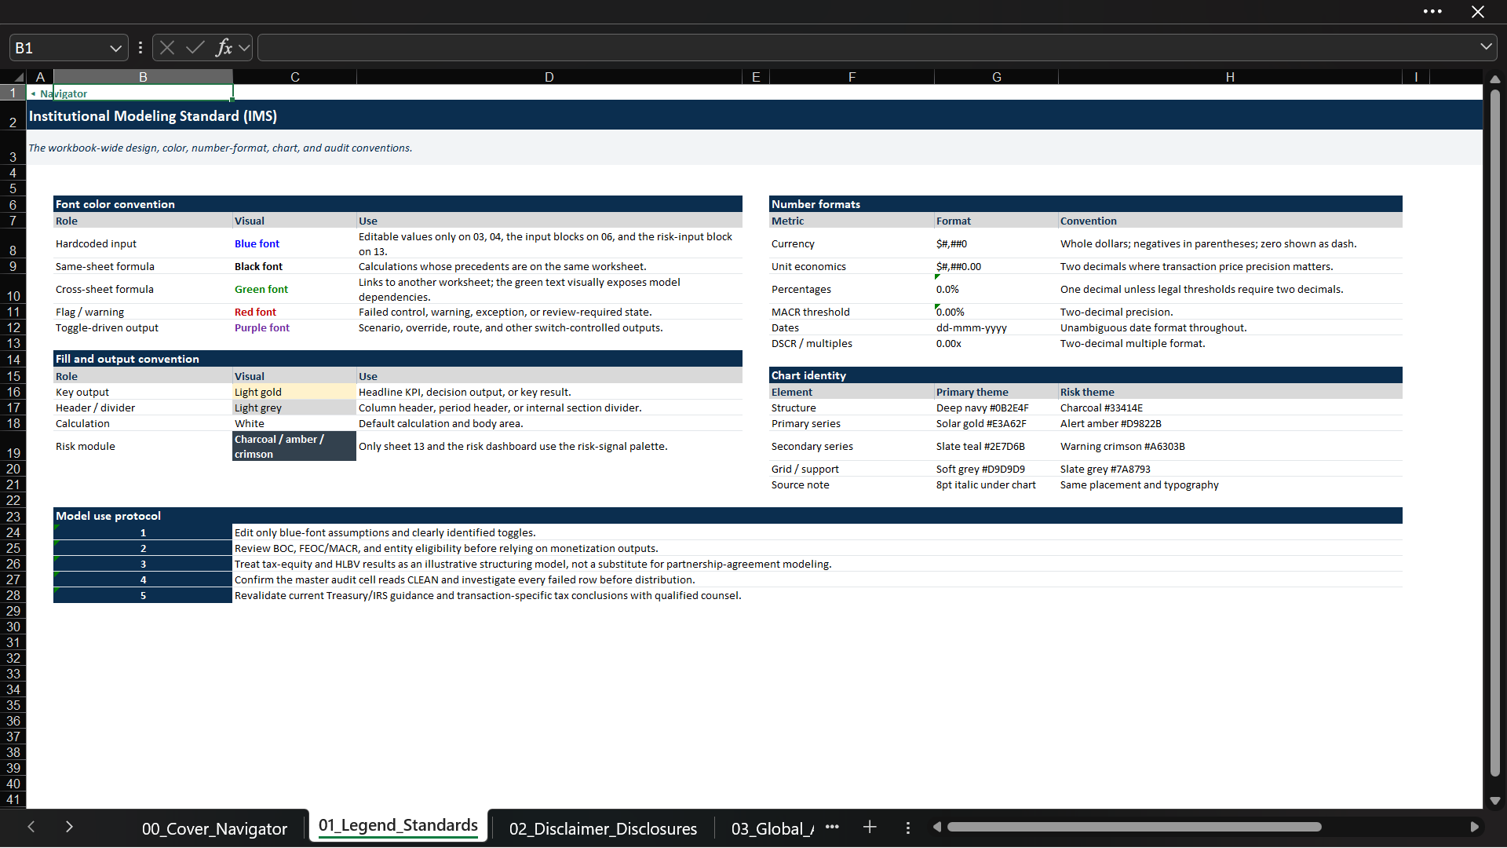
Task: Expand the formula bar chevron
Action: pyautogui.click(x=1486, y=47)
